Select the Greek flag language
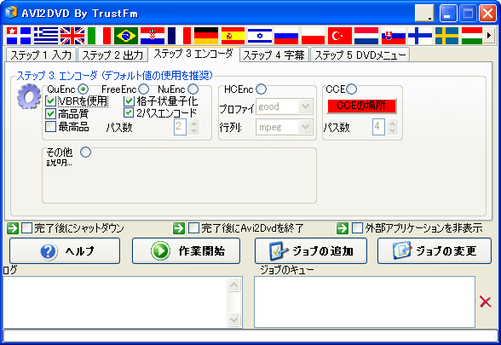The height and width of the screenshot is (345, 501). click(46, 36)
